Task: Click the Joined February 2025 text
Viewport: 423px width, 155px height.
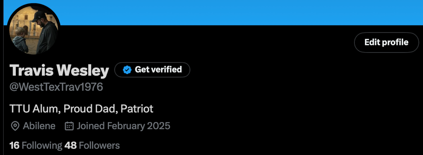Action: pos(124,126)
